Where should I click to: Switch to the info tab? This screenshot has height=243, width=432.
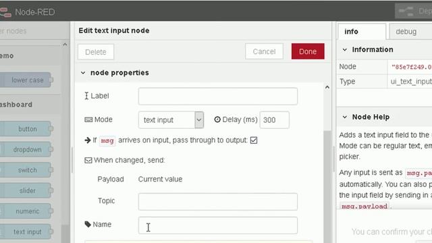click(362, 32)
